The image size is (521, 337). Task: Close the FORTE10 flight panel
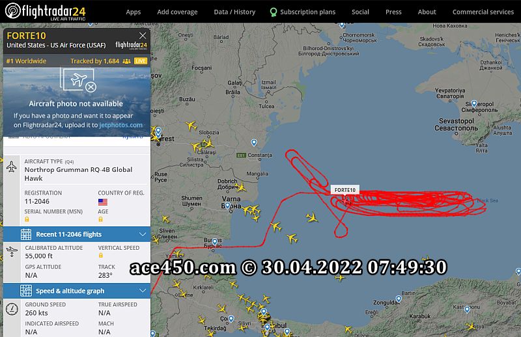click(x=143, y=36)
